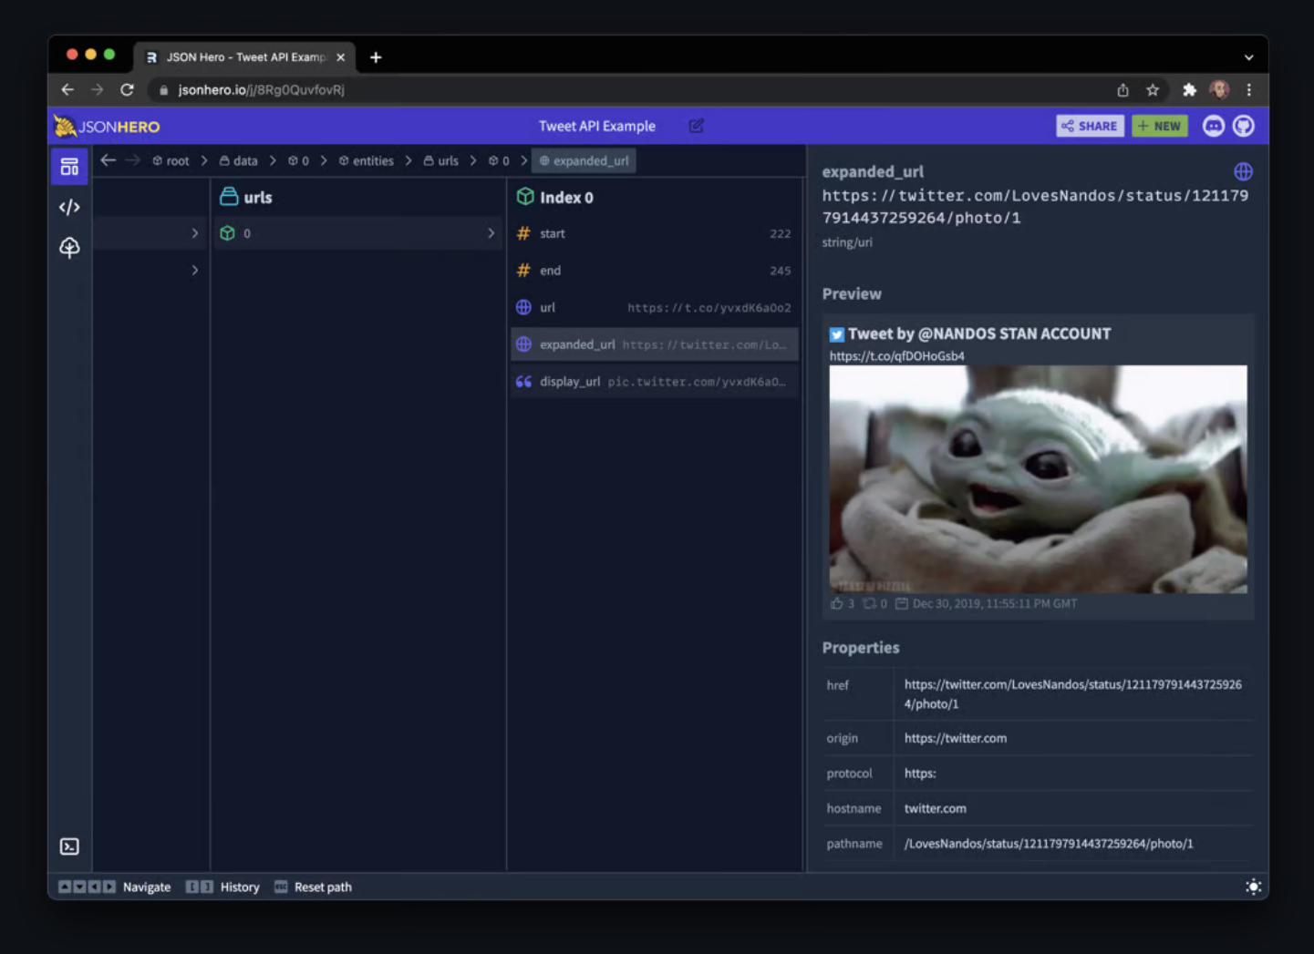Click the Index 0 column header

[x=554, y=197]
